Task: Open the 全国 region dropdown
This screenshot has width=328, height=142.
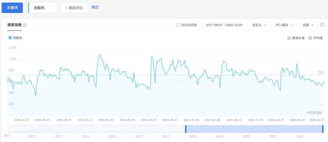Action: (308, 25)
